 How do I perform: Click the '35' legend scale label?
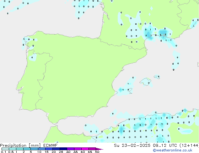pos(75,152)
